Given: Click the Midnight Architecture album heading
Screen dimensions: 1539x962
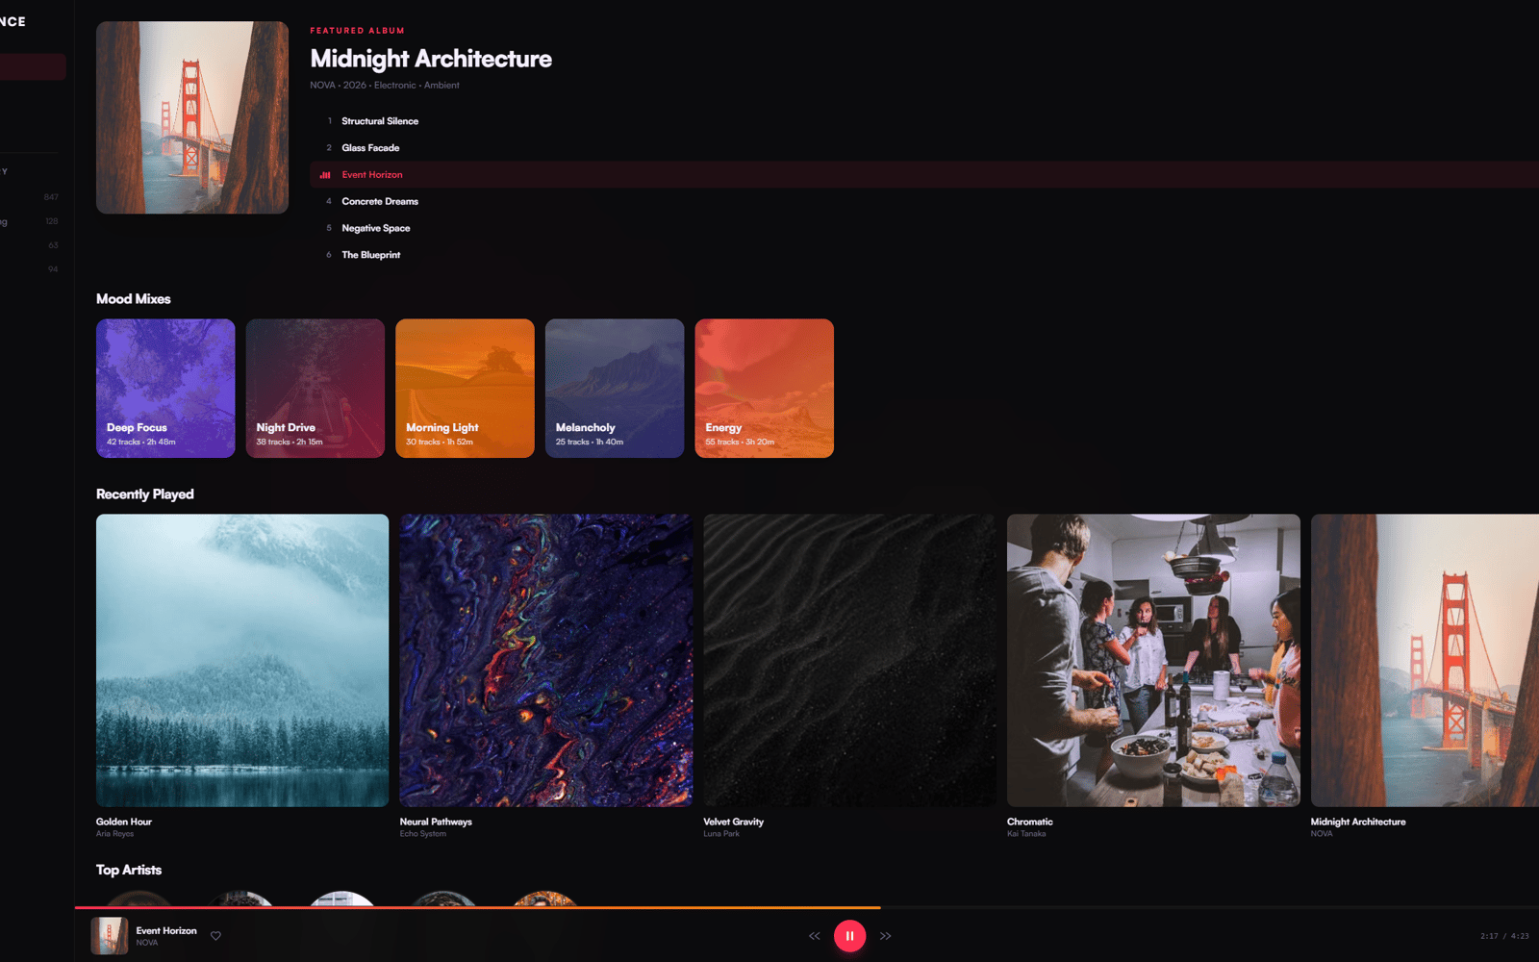Looking at the screenshot, I should [431, 59].
